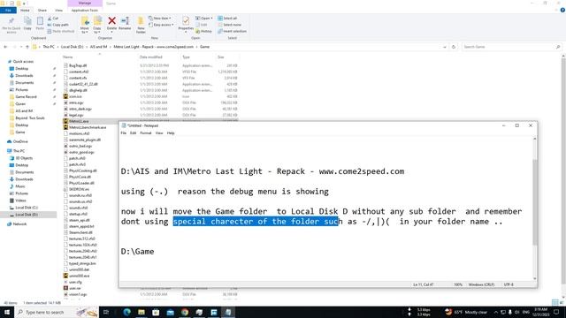Select Quick access in the navigation pane
Viewport: 566px width, 318px height.
[23, 62]
